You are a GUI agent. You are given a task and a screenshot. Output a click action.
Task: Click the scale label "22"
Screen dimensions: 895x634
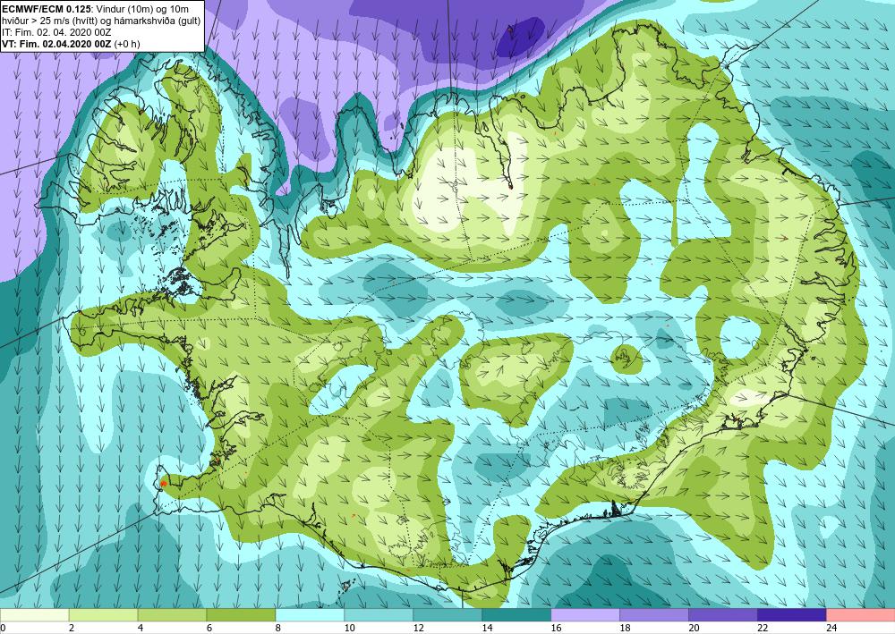[x=763, y=628]
